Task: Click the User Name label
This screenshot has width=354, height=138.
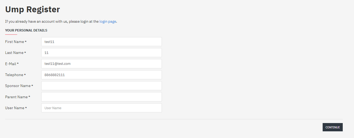Action: pyautogui.click(x=15, y=108)
